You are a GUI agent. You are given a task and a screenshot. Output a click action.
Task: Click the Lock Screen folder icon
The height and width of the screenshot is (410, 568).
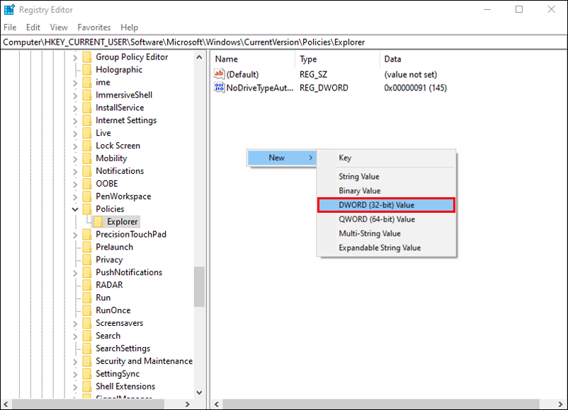(87, 146)
